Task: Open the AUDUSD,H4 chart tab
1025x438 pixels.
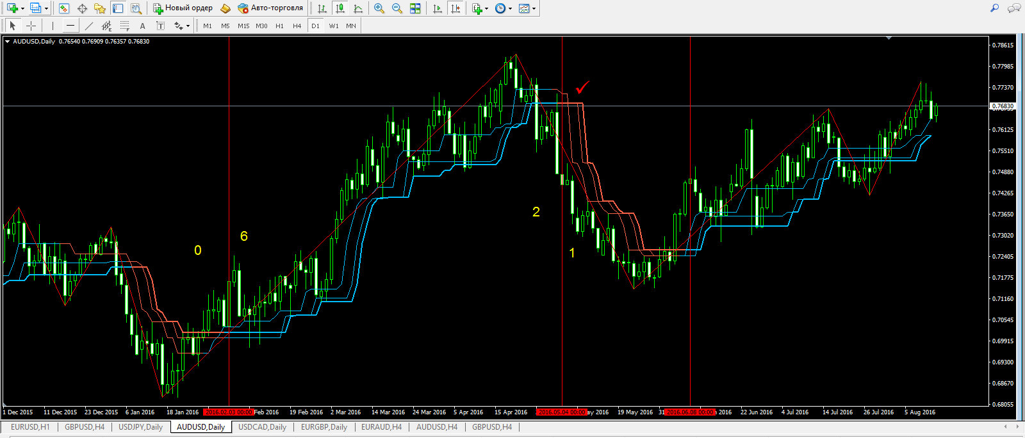Action: [437, 427]
